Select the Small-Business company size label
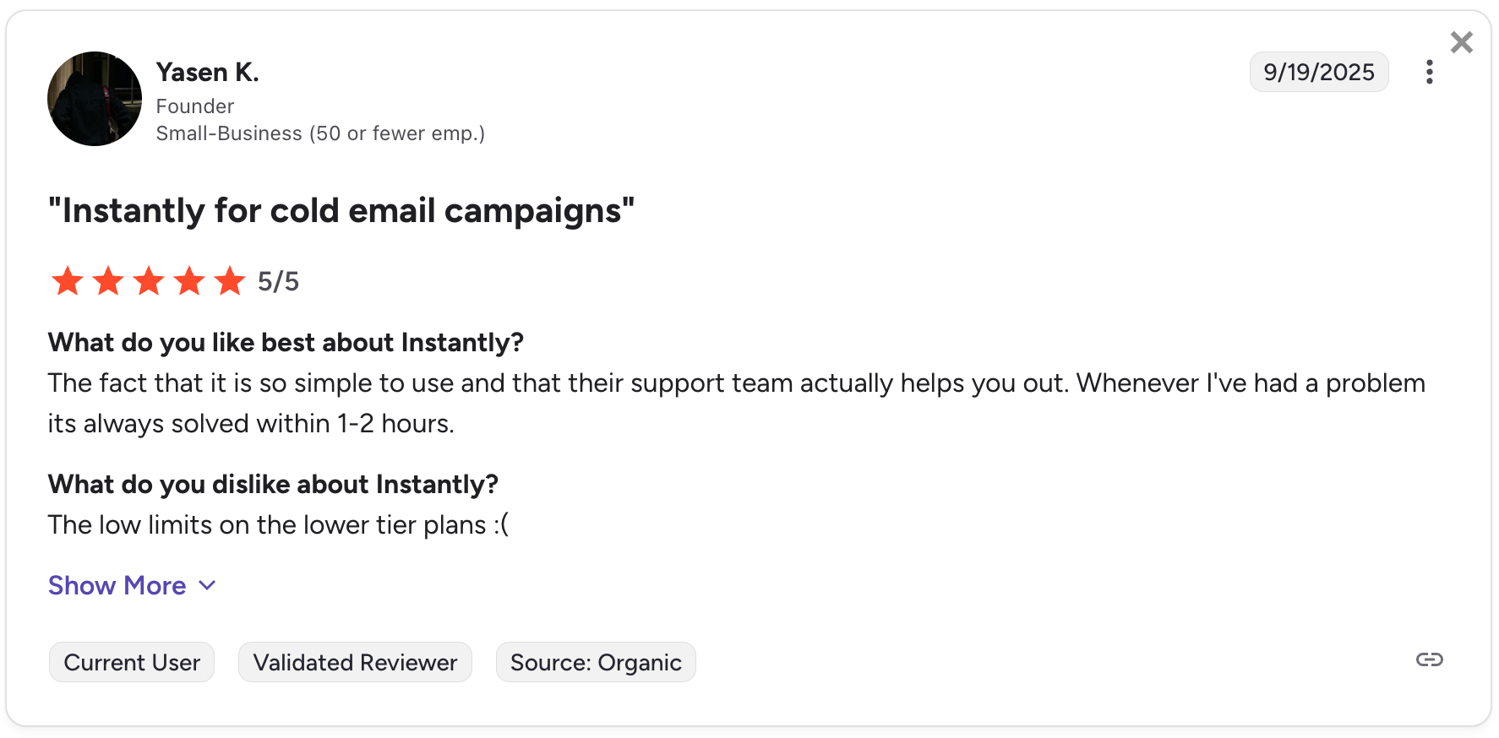The height and width of the screenshot is (738, 1499). 320,133
